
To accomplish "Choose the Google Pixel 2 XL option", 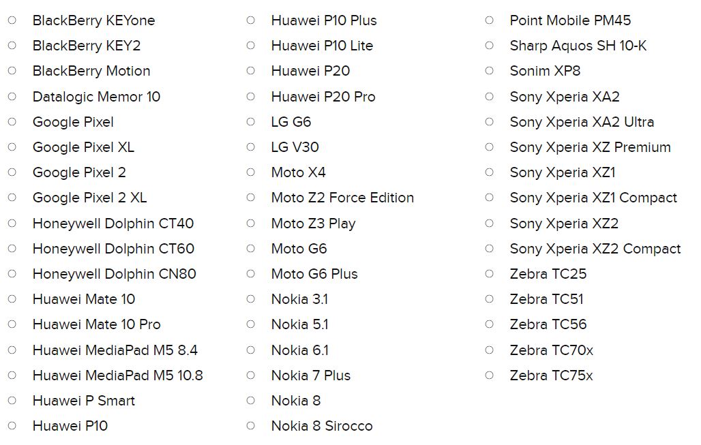I will point(12,198).
